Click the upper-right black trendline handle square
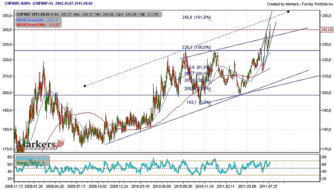Image resolution: width=334 pixels, height=190 pixels. [x=288, y=12]
